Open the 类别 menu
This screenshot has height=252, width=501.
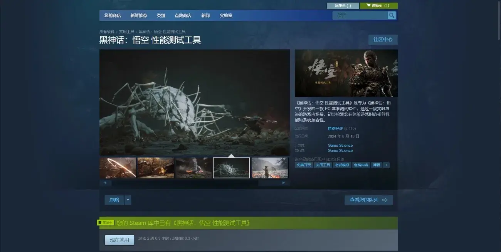tap(161, 16)
